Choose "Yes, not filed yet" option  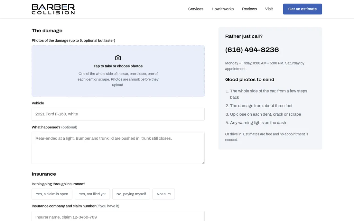[92, 194]
